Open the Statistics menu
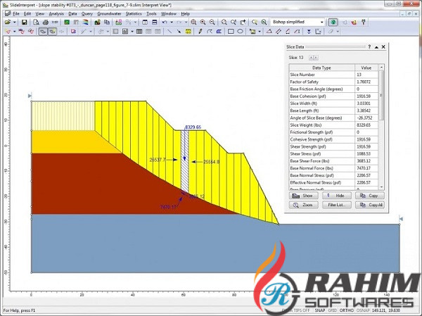This screenshot has width=422, height=316. 134,13
